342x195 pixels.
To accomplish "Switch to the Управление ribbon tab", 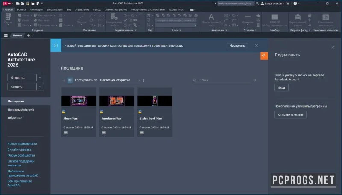I will 82,9.
